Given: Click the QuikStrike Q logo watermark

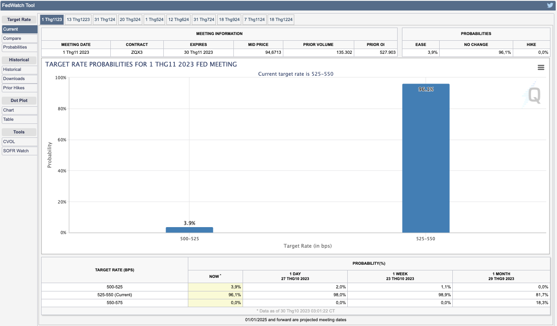Looking at the screenshot, I should 533,95.
